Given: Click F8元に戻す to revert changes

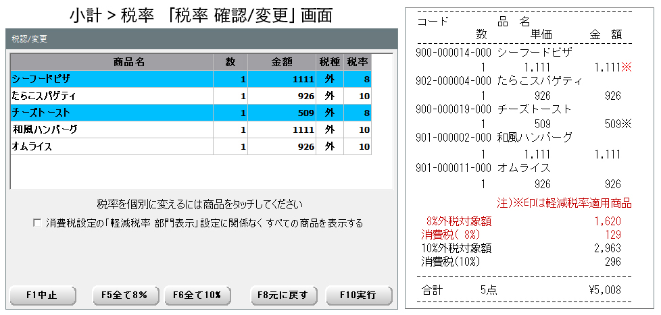Looking at the screenshot, I should click(x=282, y=295).
